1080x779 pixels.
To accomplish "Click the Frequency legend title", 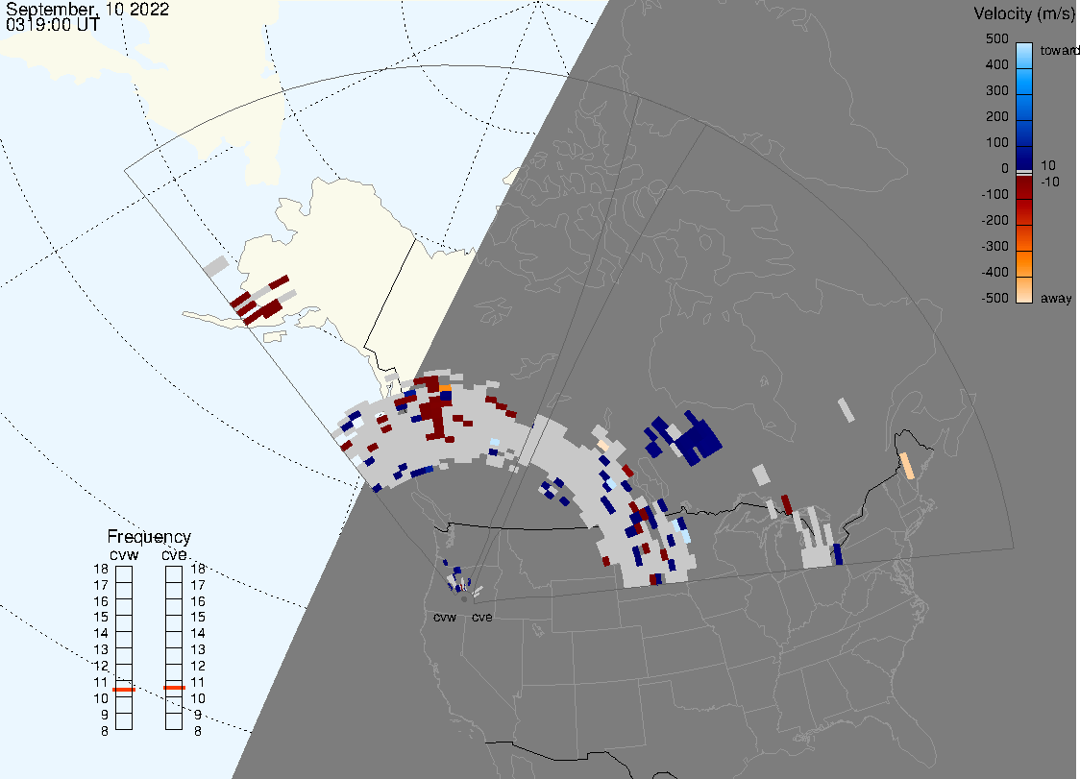I will (x=149, y=537).
